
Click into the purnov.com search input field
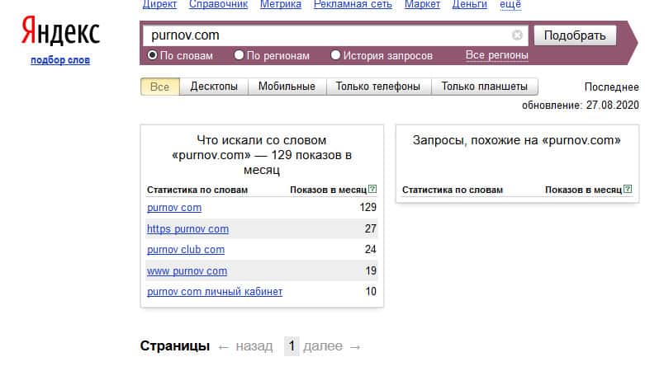click(x=326, y=35)
